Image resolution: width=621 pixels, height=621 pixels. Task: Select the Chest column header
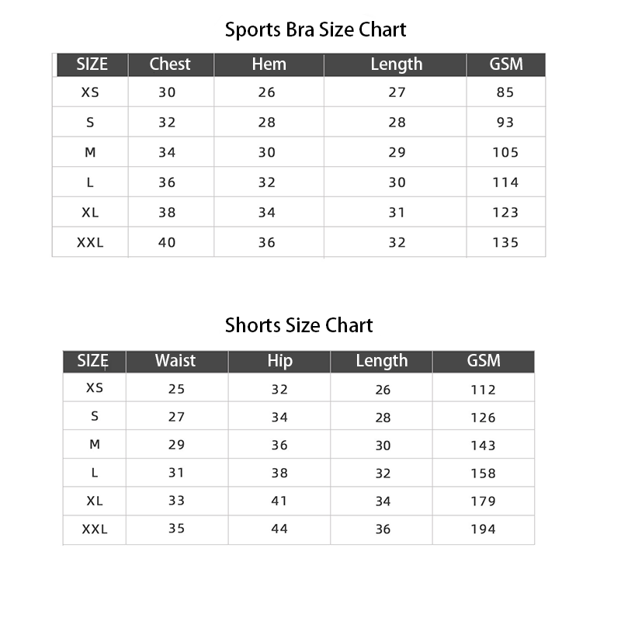(170, 64)
